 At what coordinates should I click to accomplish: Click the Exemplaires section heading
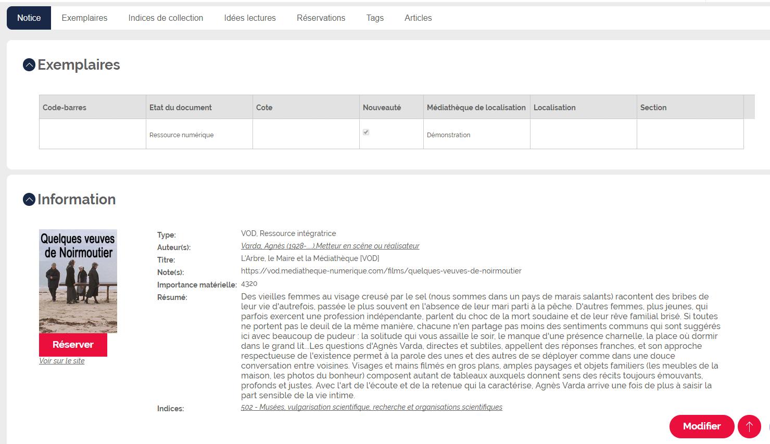point(79,65)
